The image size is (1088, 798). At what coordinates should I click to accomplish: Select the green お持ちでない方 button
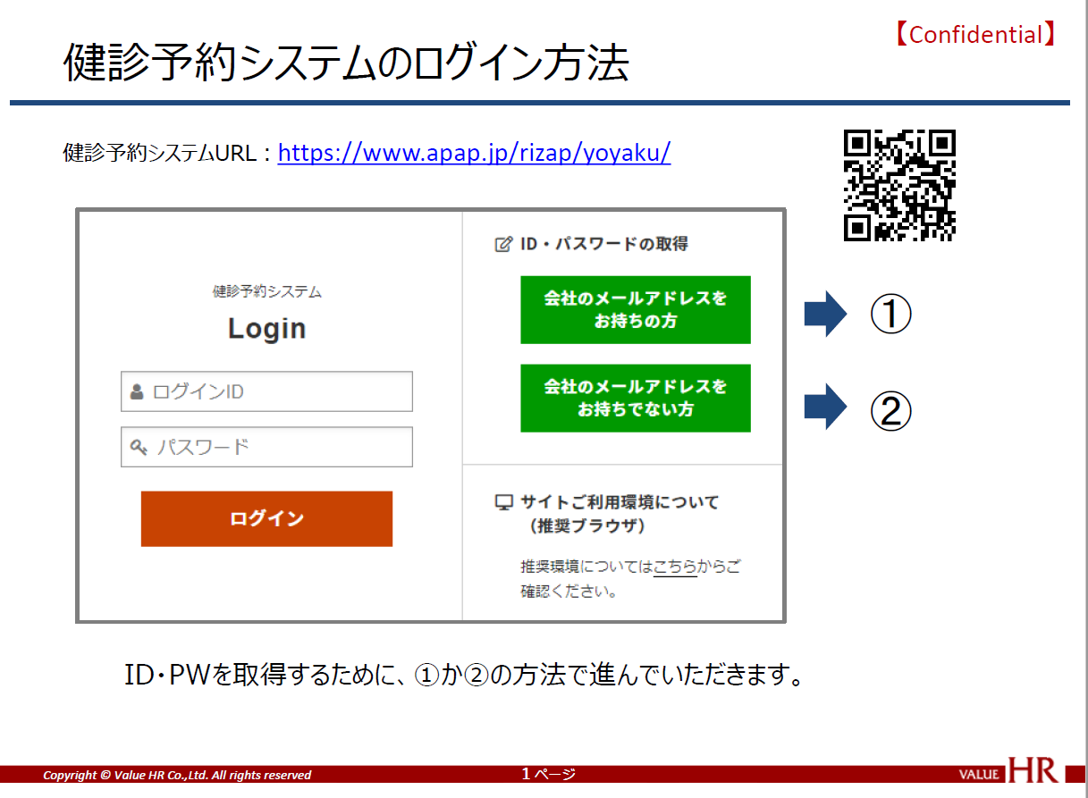[635, 399]
